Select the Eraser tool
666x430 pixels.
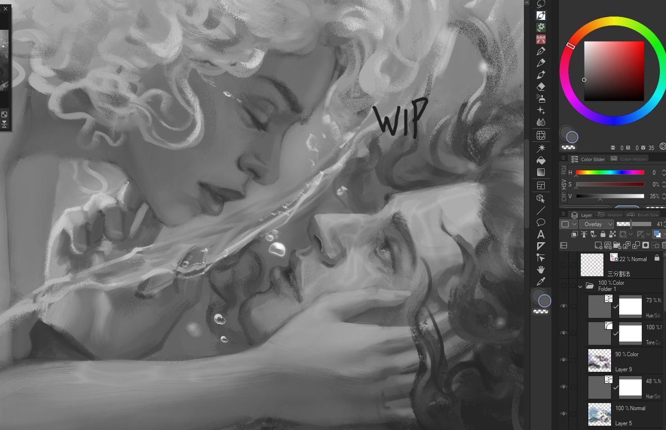pyautogui.click(x=541, y=87)
